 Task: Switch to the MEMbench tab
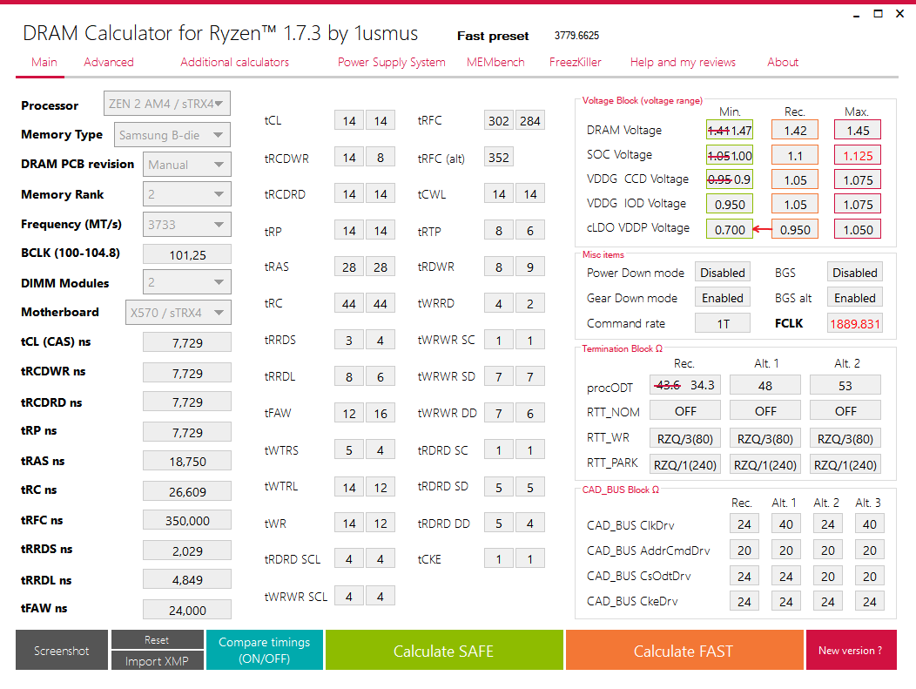point(495,62)
